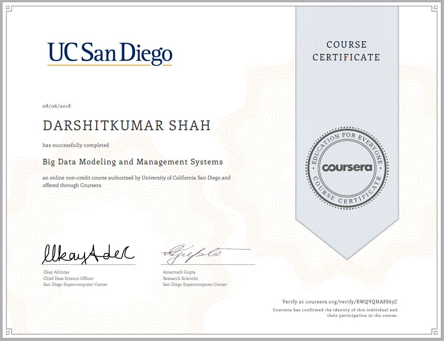Click 'Coursera has confirmed the identity' line
Viewport: 444px width, 341px height.
click(335, 310)
